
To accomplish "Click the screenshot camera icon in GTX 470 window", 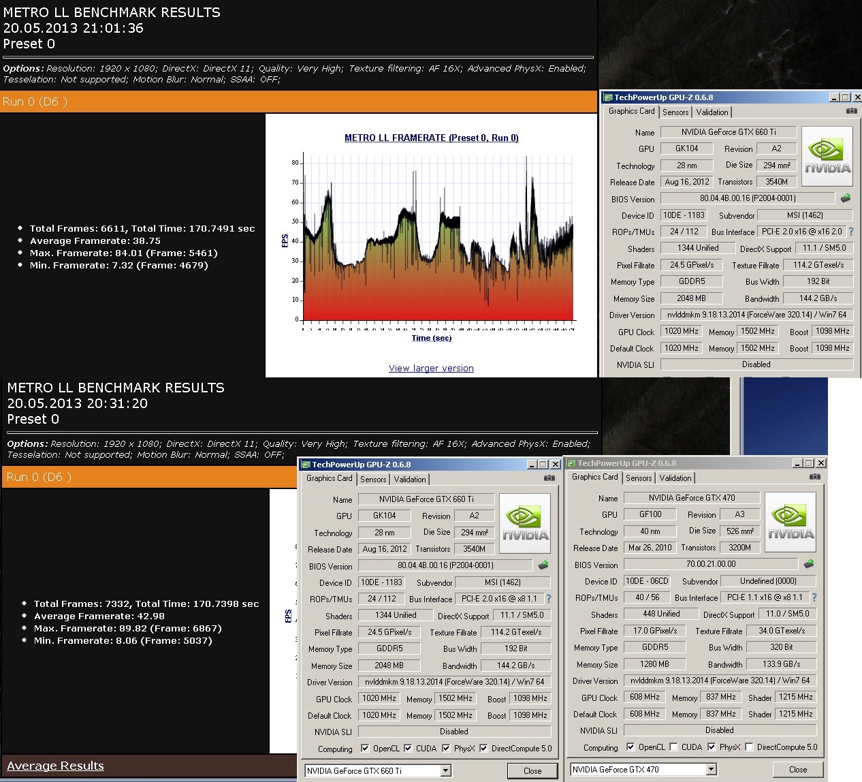I will pos(814,477).
